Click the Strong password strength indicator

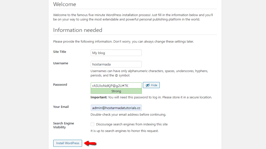coord(116,91)
